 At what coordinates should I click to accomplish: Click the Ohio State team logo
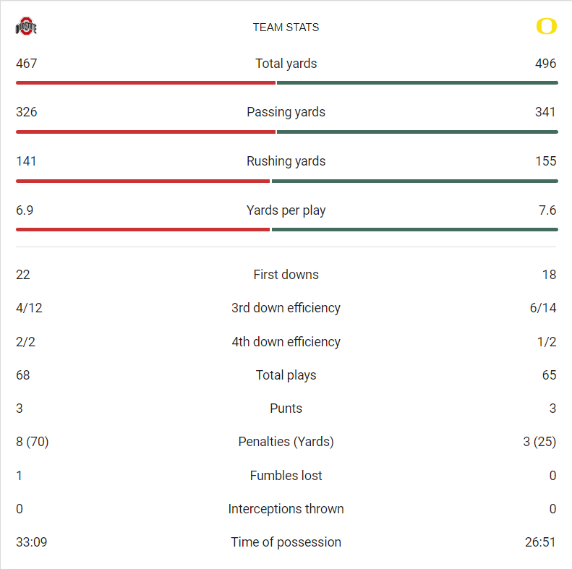26,27
